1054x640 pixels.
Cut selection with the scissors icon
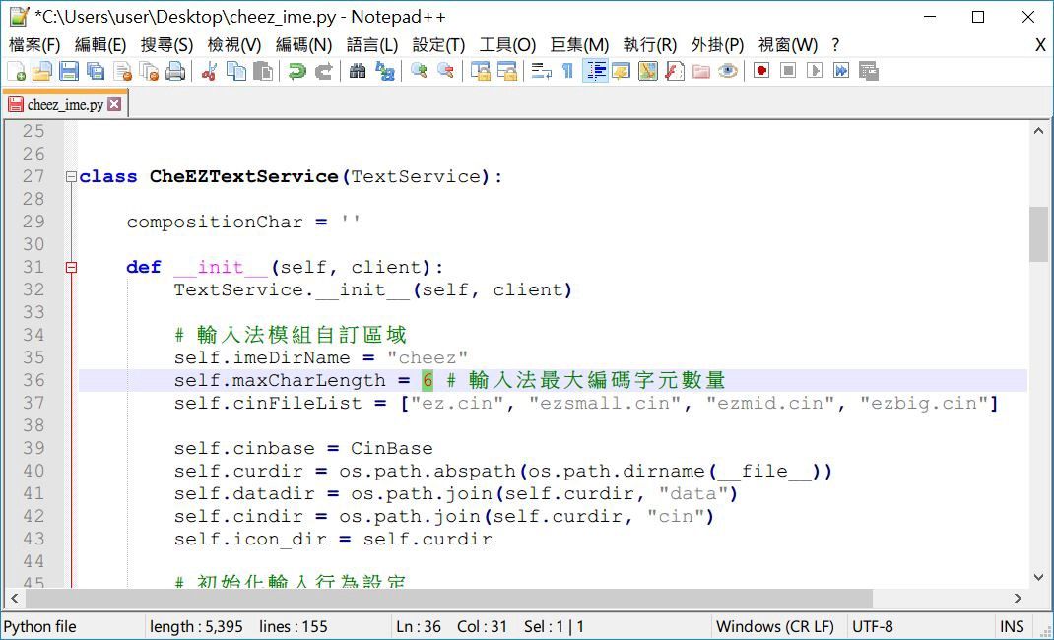(x=209, y=71)
